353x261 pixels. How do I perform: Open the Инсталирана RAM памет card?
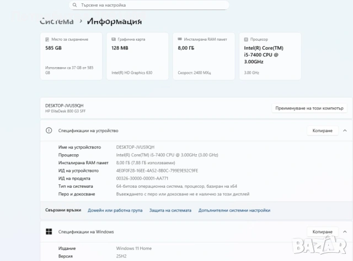click(x=204, y=56)
